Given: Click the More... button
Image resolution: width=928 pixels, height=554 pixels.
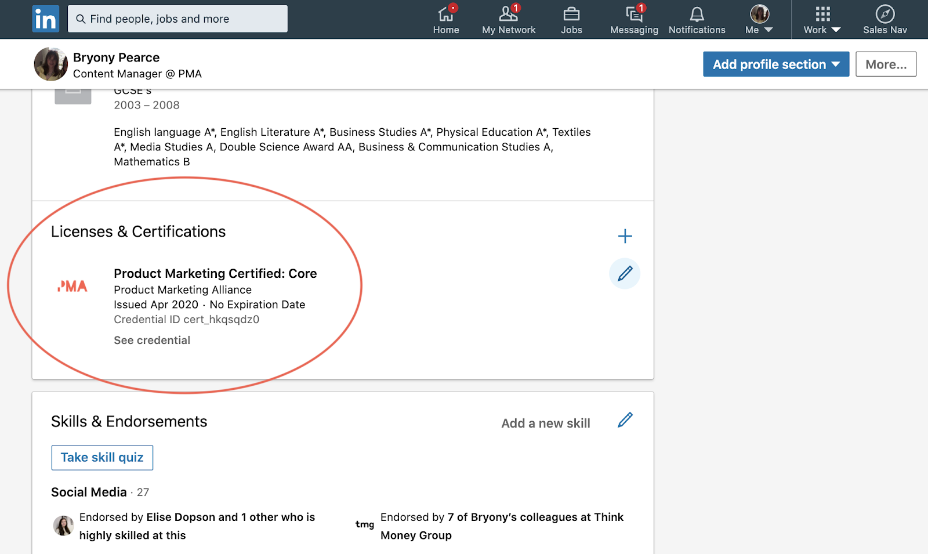Looking at the screenshot, I should click(x=886, y=64).
